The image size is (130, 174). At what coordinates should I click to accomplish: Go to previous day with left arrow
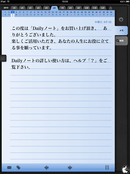[46, 168]
